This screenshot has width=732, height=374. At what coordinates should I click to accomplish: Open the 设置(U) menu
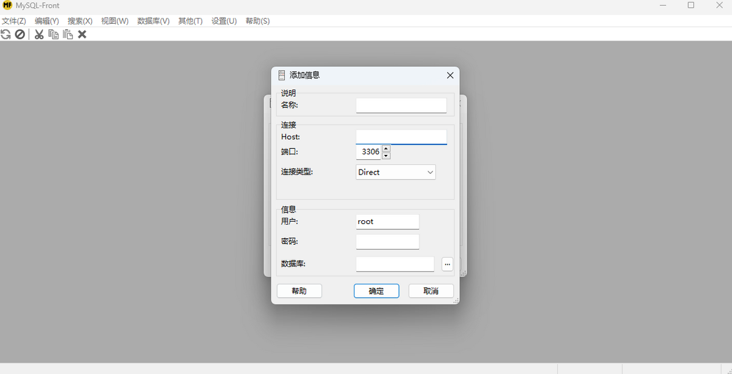coord(224,21)
